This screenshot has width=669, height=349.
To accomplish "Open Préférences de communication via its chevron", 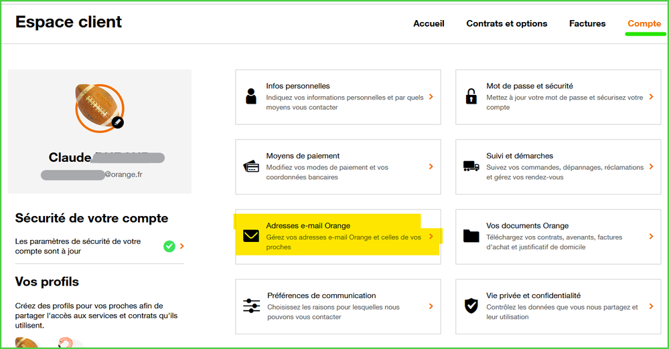I will (431, 306).
